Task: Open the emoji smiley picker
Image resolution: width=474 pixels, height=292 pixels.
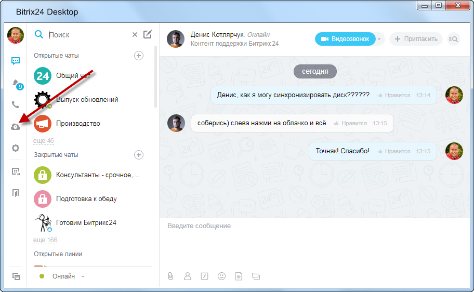Action: 221,276
